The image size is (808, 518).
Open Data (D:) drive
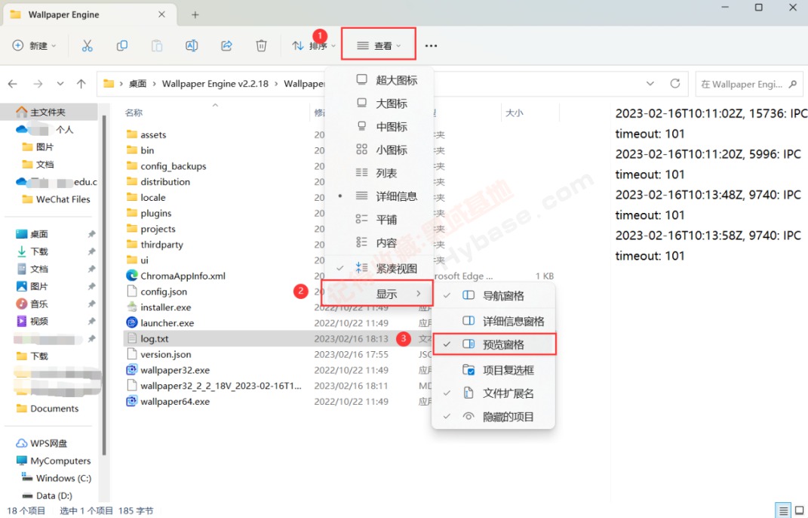[47, 496]
